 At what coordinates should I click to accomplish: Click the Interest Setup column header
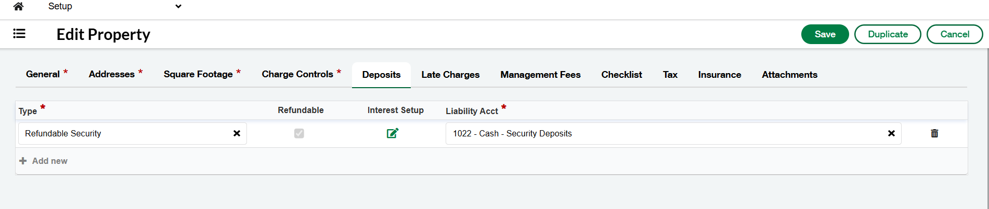(395, 110)
